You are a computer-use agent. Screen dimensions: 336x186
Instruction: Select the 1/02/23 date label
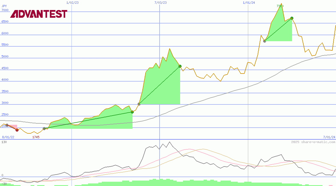(72, 3)
